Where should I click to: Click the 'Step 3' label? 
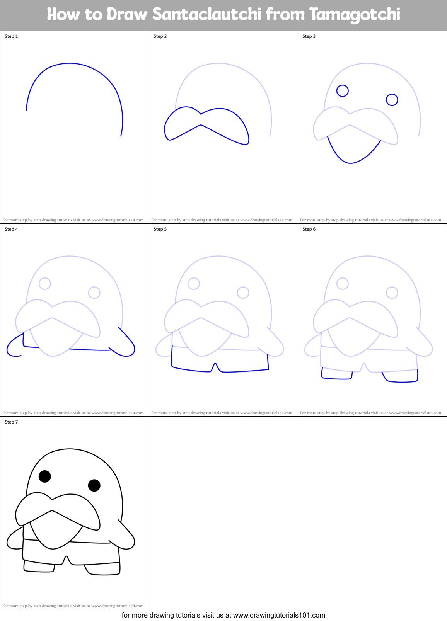[309, 36]
